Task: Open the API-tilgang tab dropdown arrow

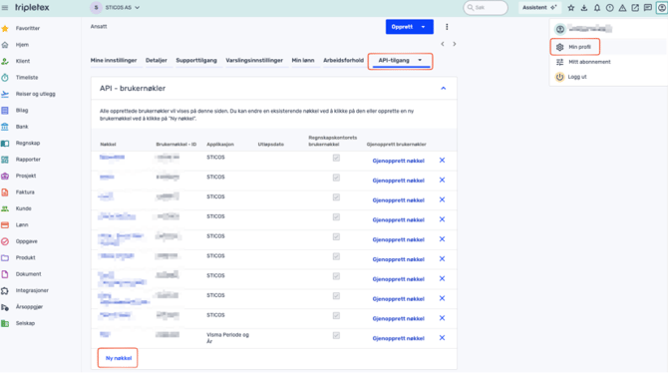Action: pyautogui.click(x=420, y=61)
